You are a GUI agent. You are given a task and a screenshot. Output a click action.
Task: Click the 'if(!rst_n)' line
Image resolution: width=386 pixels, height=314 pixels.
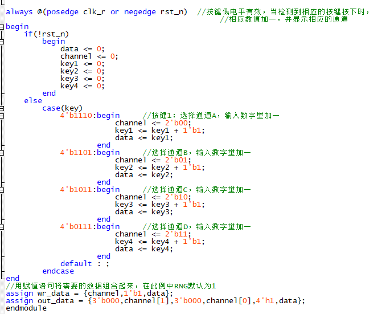[x=46, y=34]
